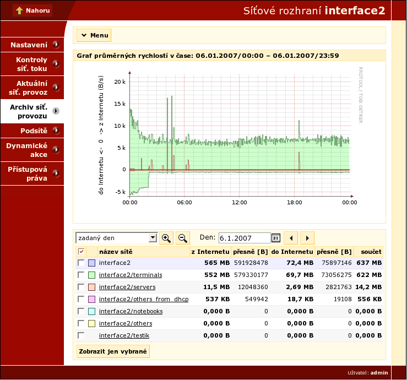
Task: Click the round arrow icon beside Podsítě
Action: (56, 131)
